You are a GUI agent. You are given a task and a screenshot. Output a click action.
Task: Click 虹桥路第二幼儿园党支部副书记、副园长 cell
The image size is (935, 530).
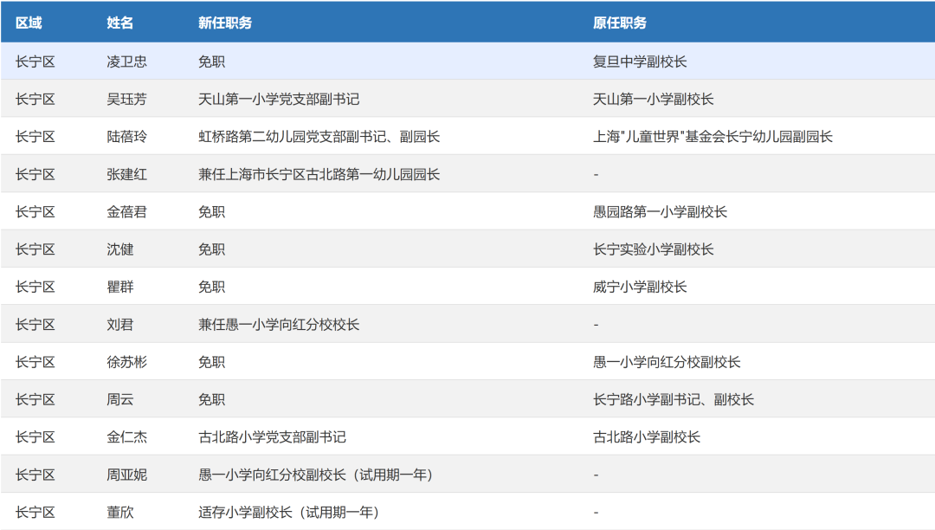(x=319, y=137)
